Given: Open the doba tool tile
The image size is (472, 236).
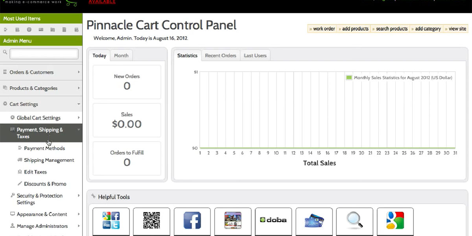Looking at the screenshot, I should 273,221.
